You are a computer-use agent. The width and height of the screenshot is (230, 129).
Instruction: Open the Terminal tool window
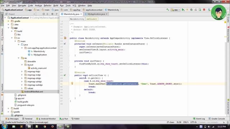point(27,119)
